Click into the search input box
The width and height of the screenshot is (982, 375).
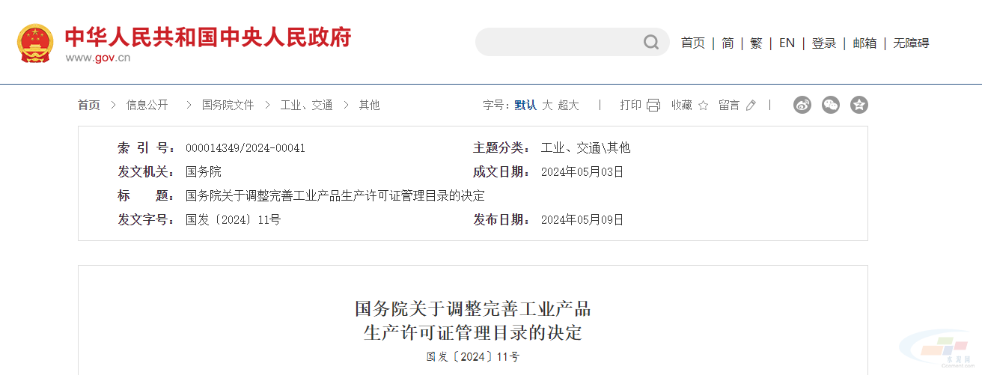559,42
